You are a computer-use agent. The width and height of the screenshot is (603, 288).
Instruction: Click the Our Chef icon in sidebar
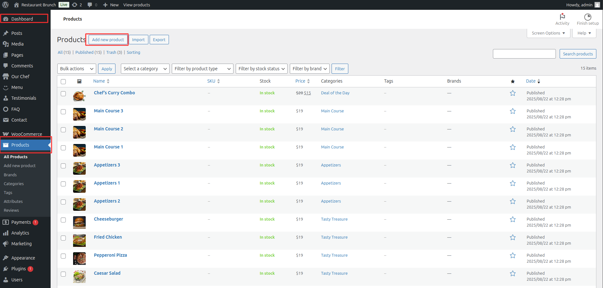[6, 77]
